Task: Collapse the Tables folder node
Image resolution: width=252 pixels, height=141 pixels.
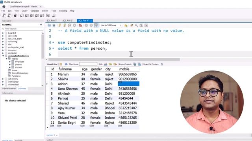Action: [x=7, y=59]
